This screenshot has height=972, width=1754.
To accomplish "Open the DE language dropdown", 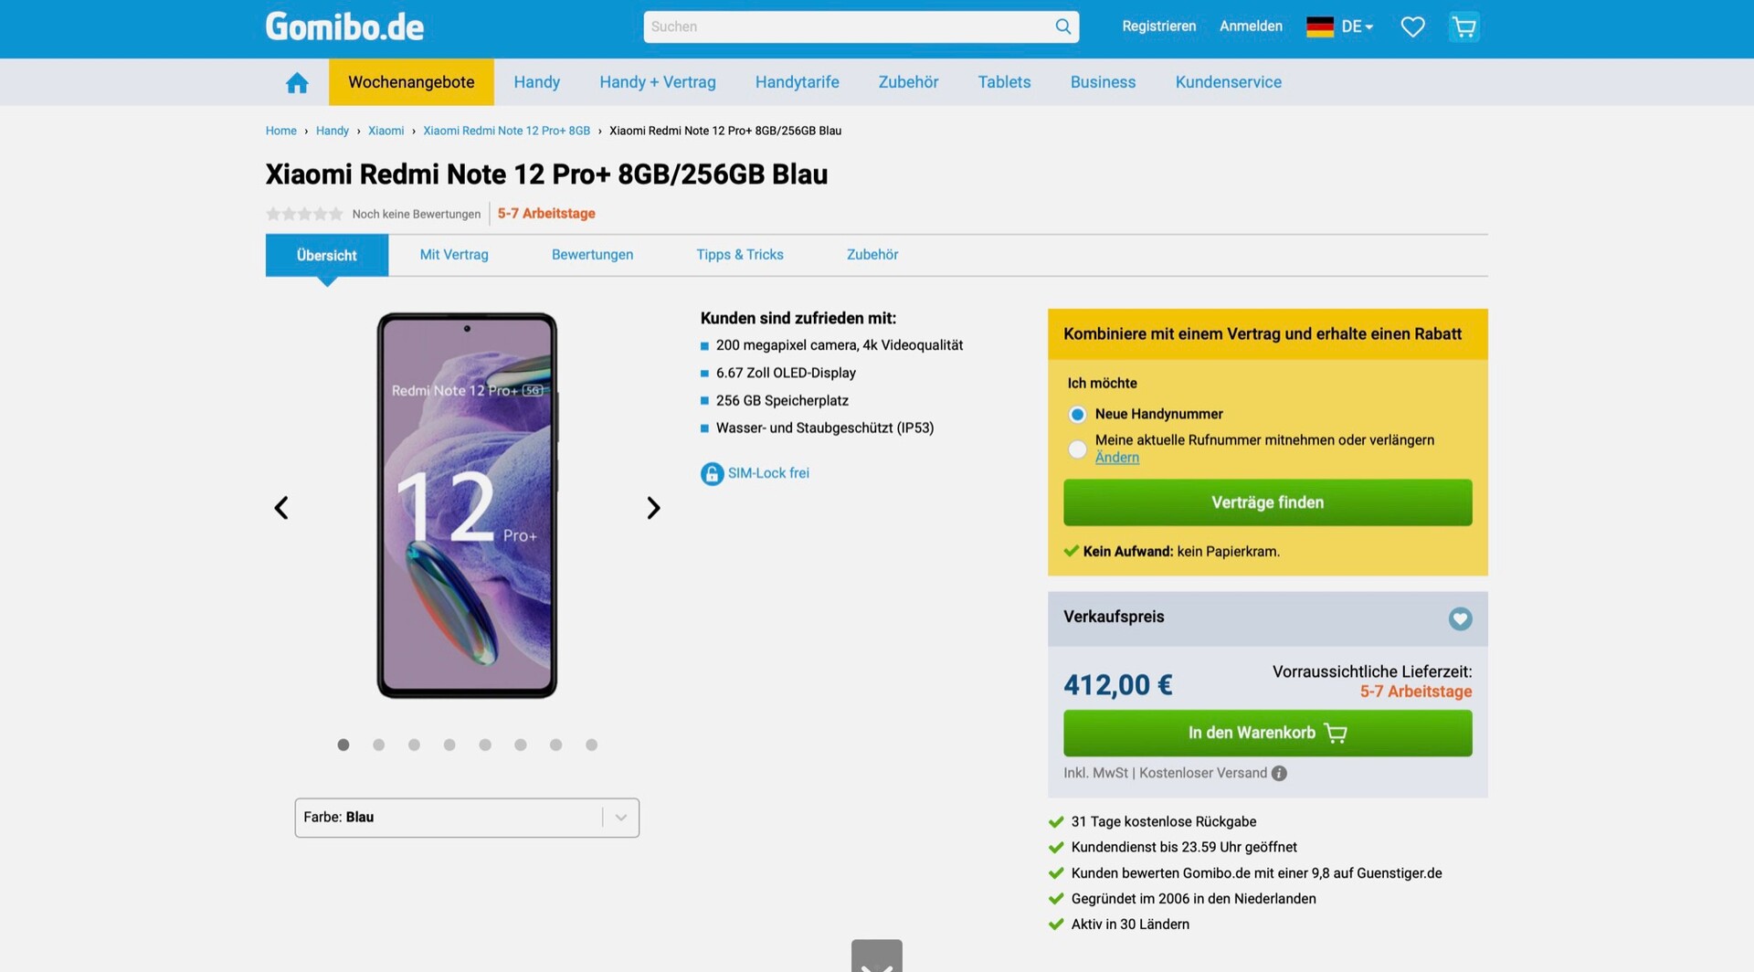I will (x=1340, y=26).
